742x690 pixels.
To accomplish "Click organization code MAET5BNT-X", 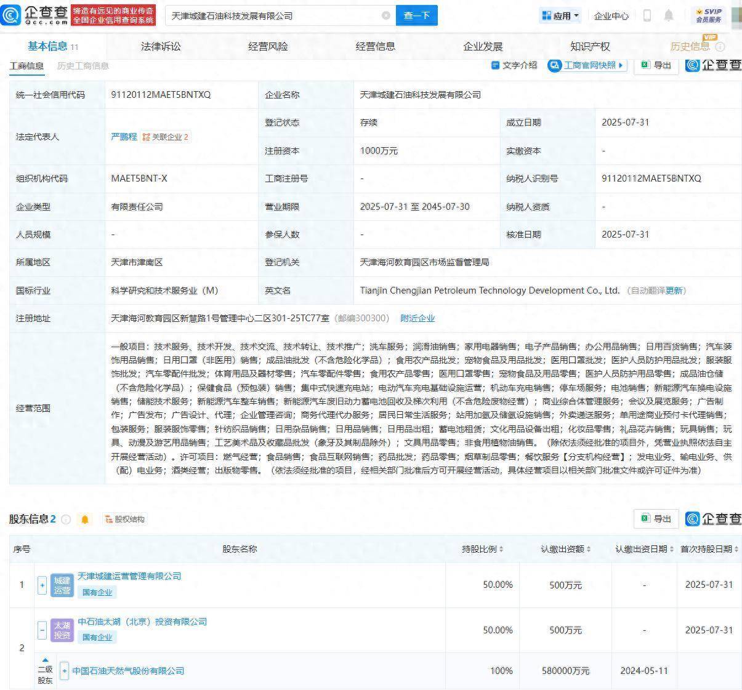I will [139, 179].
